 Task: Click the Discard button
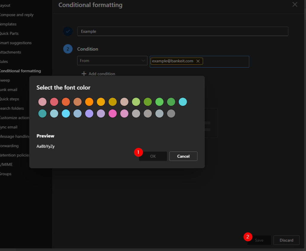pyautogui.click(x=286, y=240)
